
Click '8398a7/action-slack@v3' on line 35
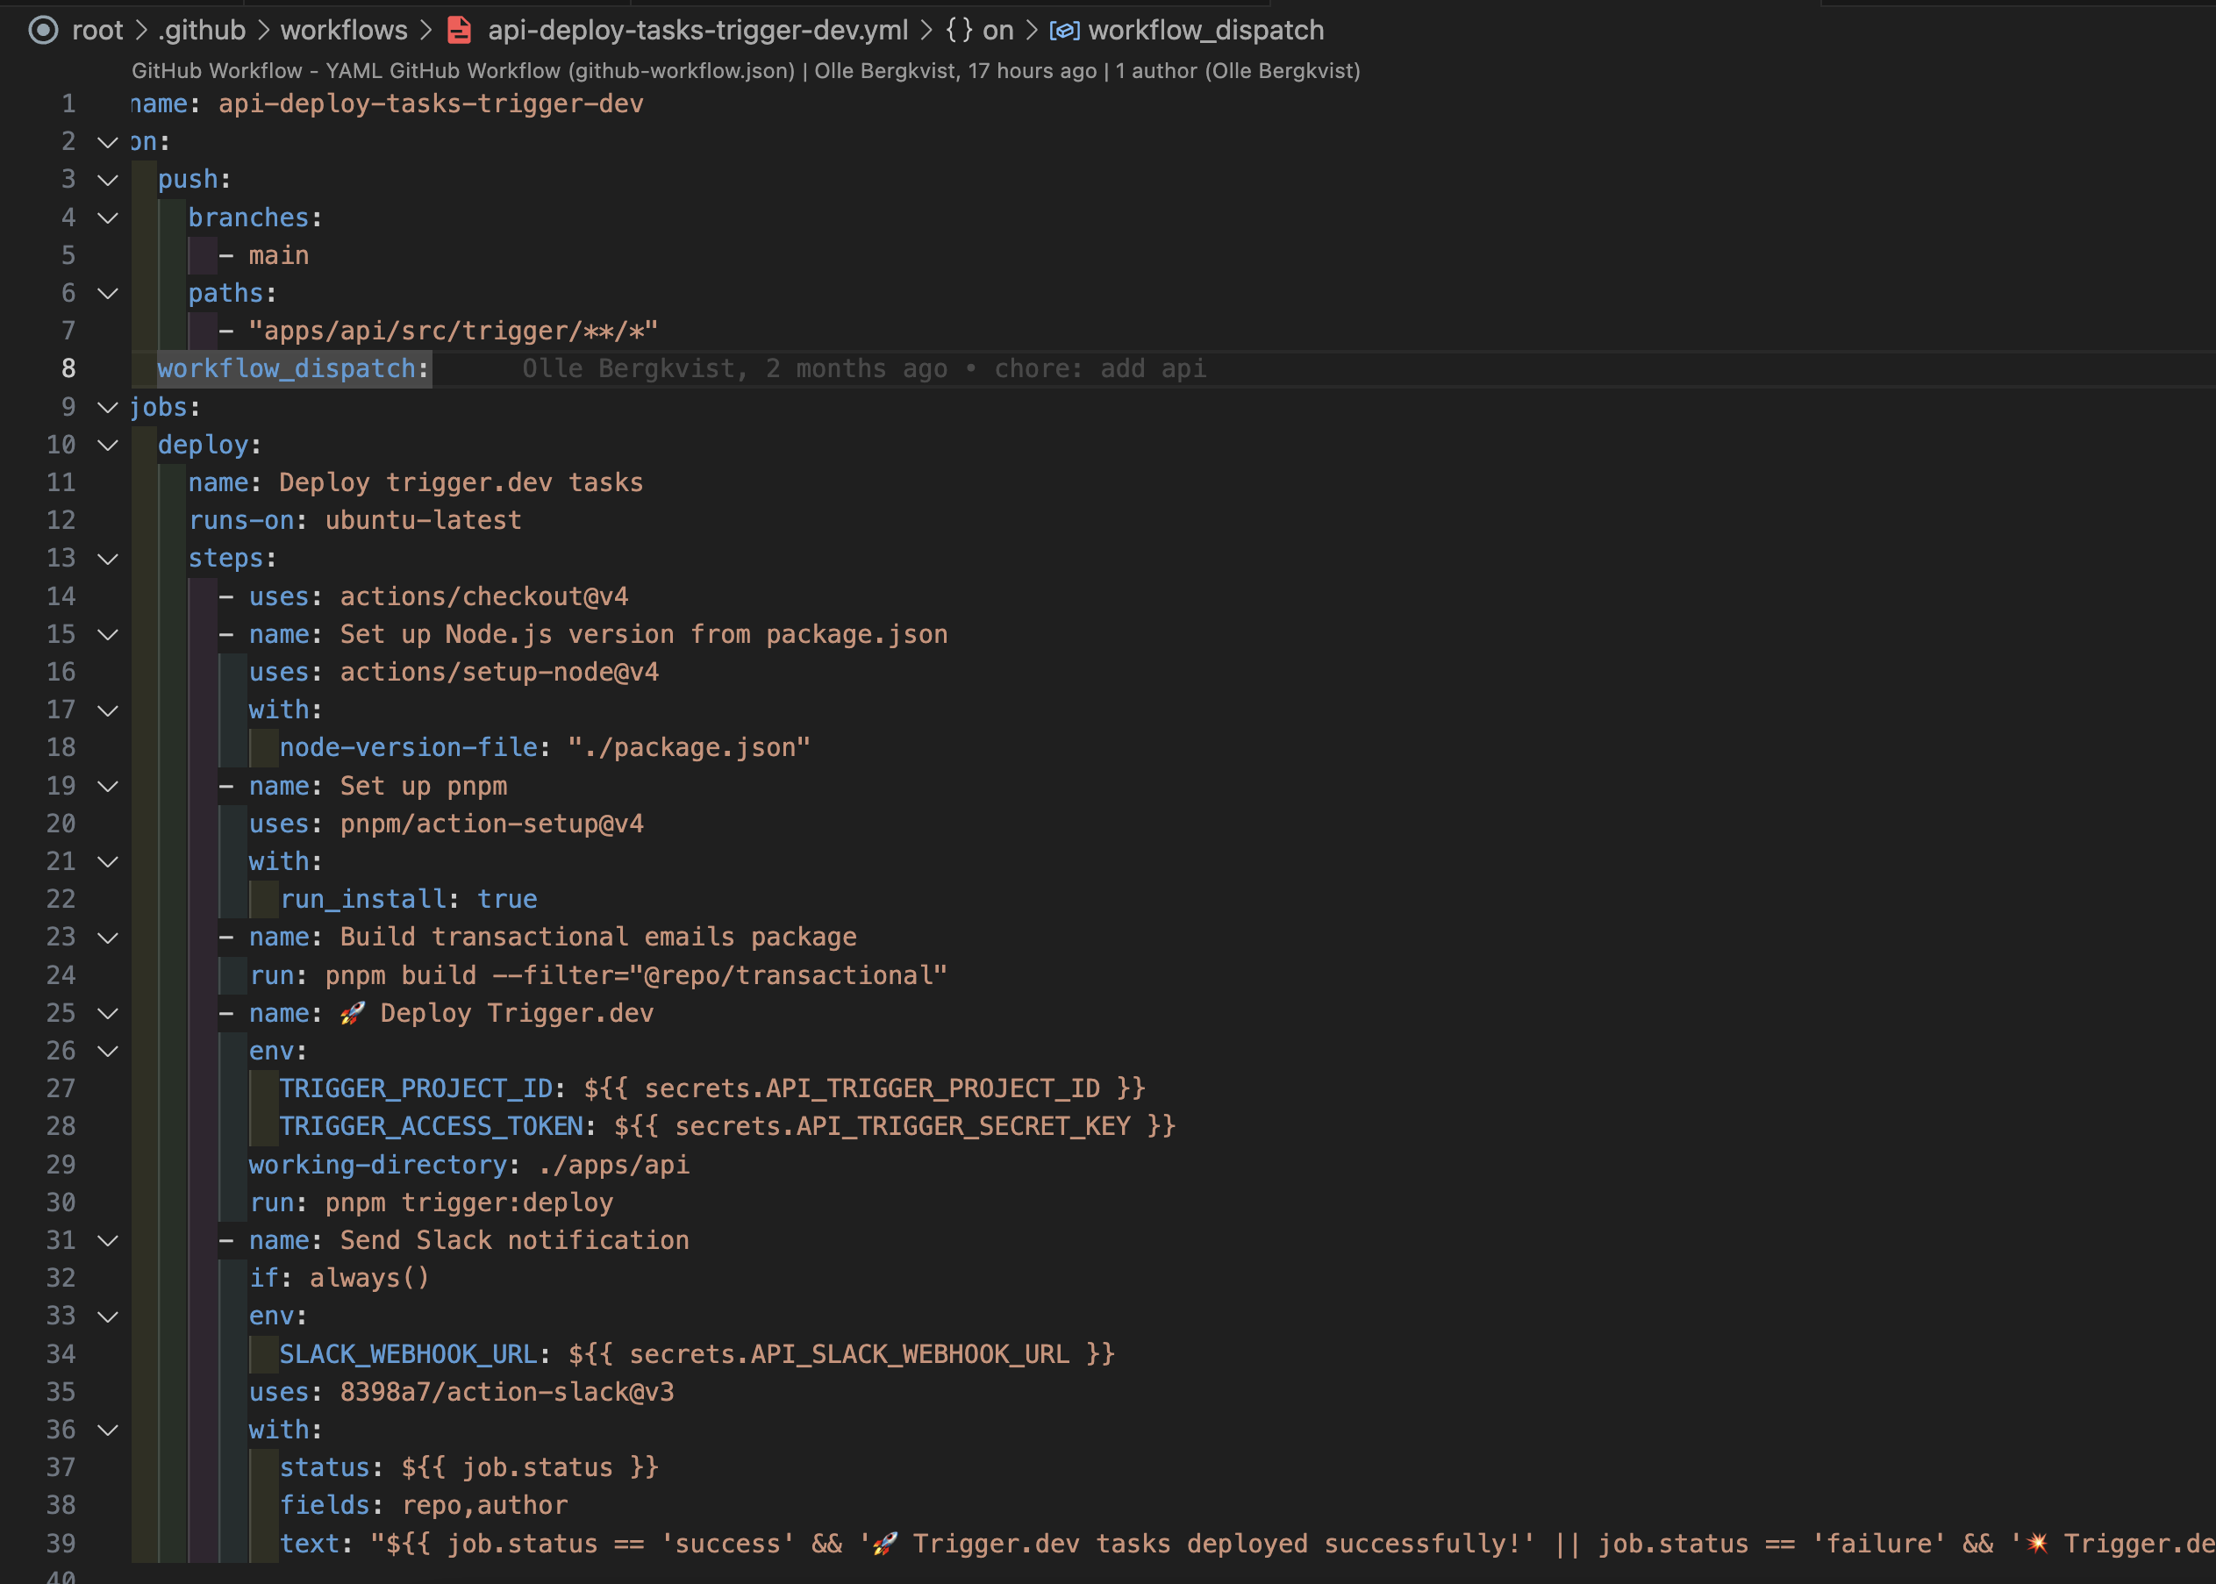(506, 1392)
